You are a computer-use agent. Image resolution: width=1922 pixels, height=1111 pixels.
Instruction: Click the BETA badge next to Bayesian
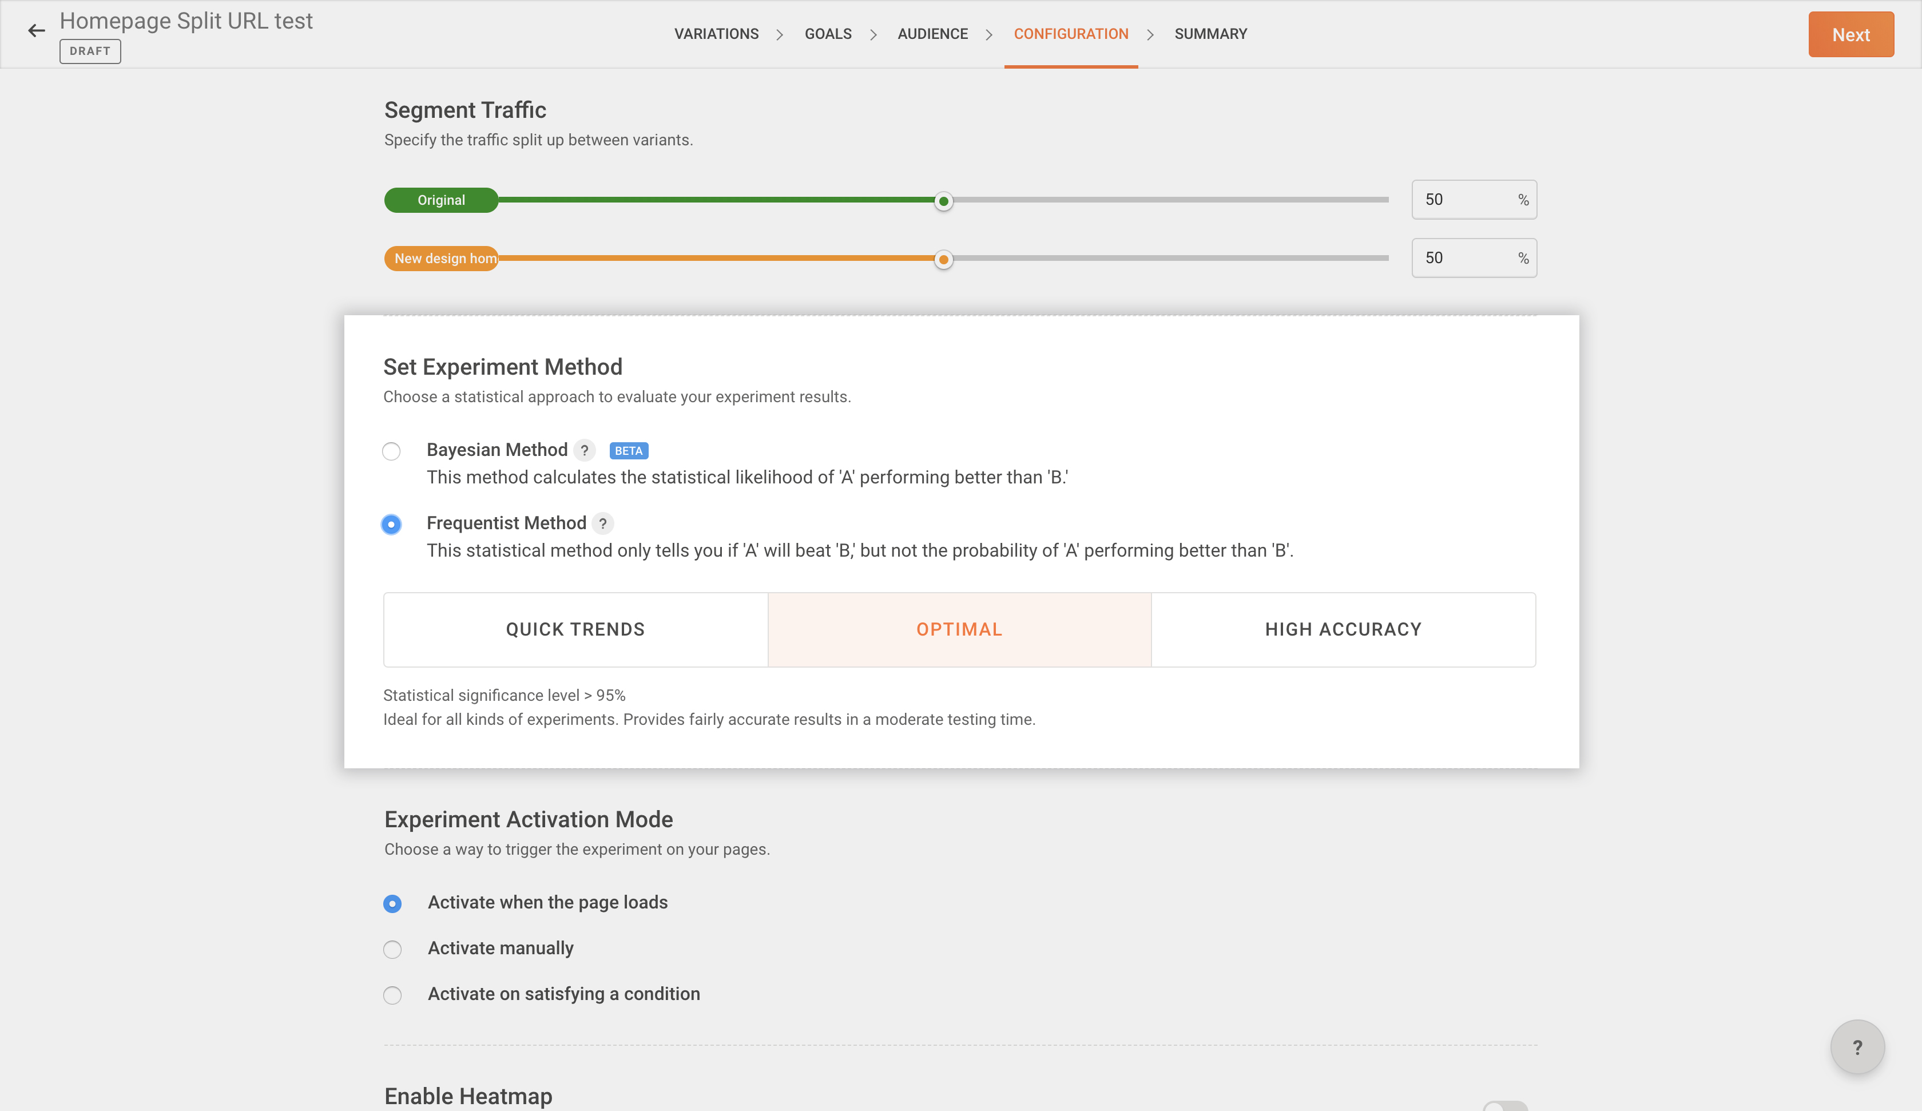coord(629,451)
